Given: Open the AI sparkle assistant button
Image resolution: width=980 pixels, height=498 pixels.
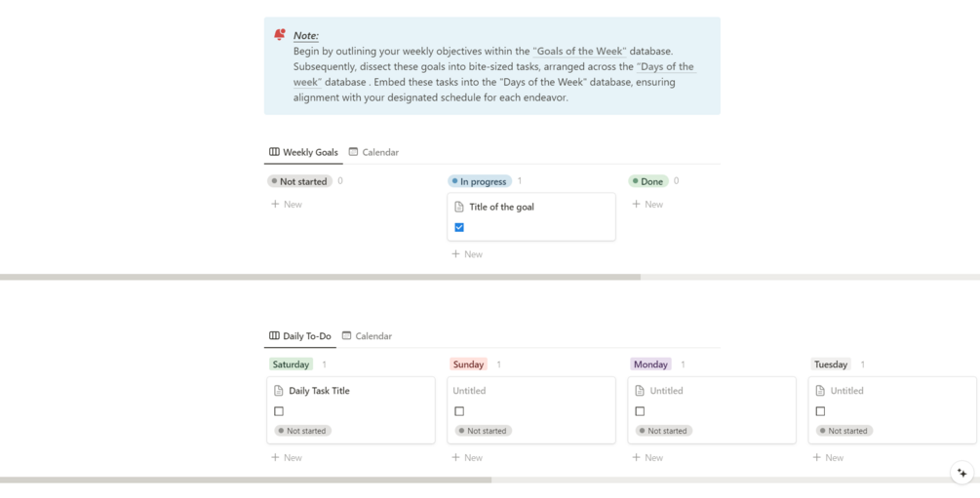Looking at the screenshot, I should pyautogui.click(x=961, y=473).
